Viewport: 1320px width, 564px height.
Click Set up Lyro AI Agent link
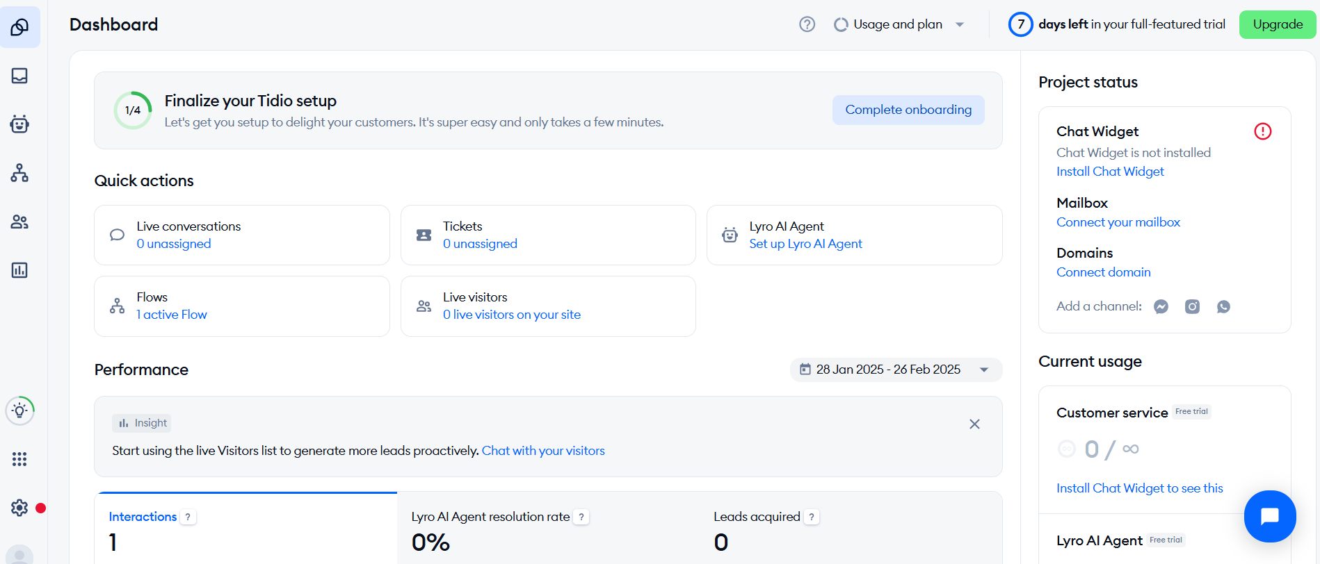[x=805, y=244]
